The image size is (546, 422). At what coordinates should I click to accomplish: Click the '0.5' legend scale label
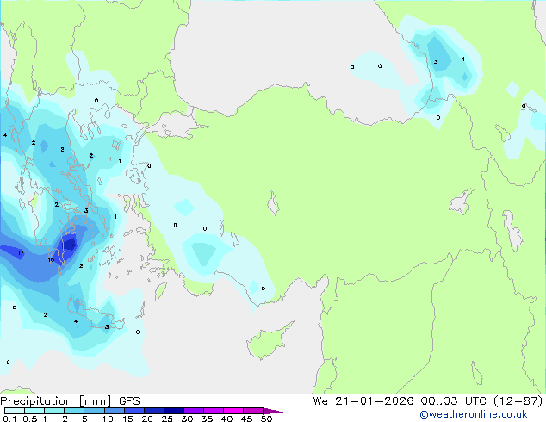(30, 419)
